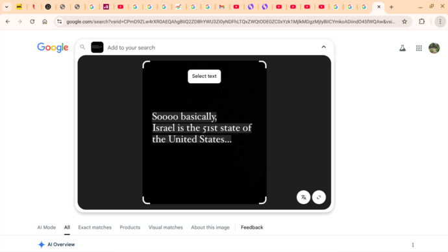This screenshot has width=448, height=252.
Task: Open the Visual matches tab
Action: coord(166,227)
